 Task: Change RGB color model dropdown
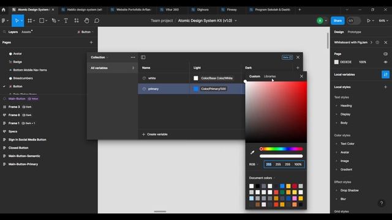[x=254, y=164]
